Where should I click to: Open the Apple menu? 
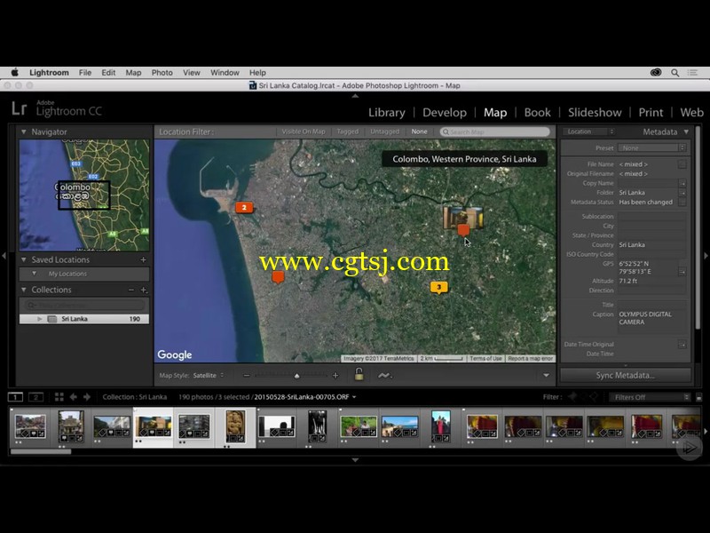click(15, 73)
